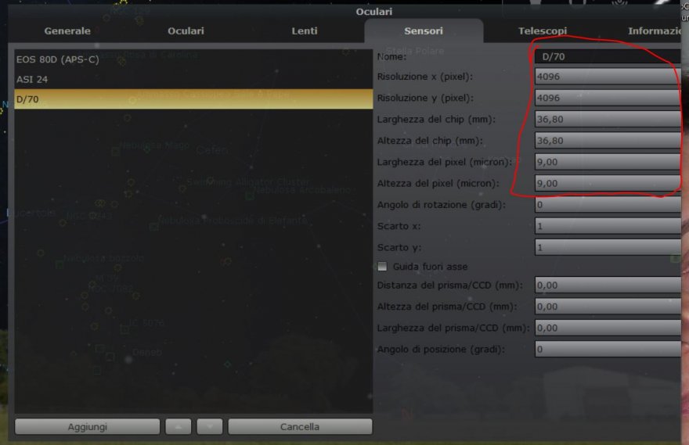This screenshot has width=689, height=445.
Task: Open the Oculari tab
Action: tap(186, 31)
